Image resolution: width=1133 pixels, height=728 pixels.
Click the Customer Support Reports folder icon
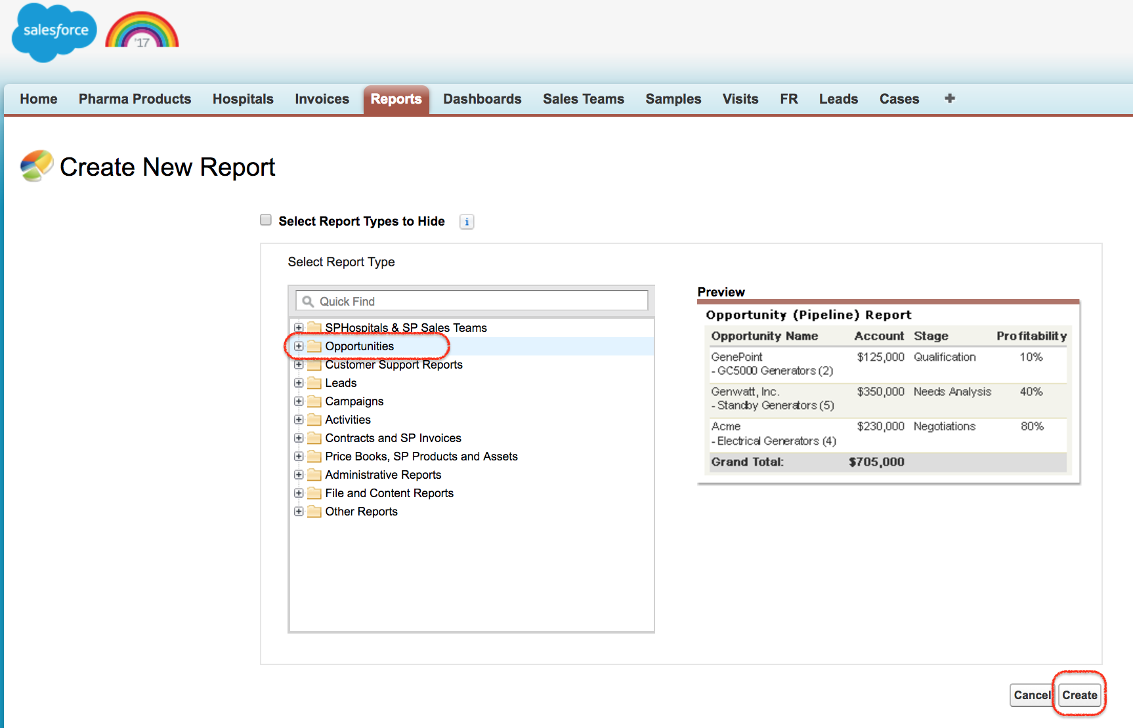pos(314,364)
